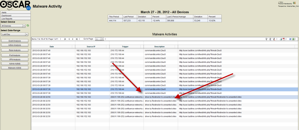Click the Select Device label

click(x=8, y=22)
